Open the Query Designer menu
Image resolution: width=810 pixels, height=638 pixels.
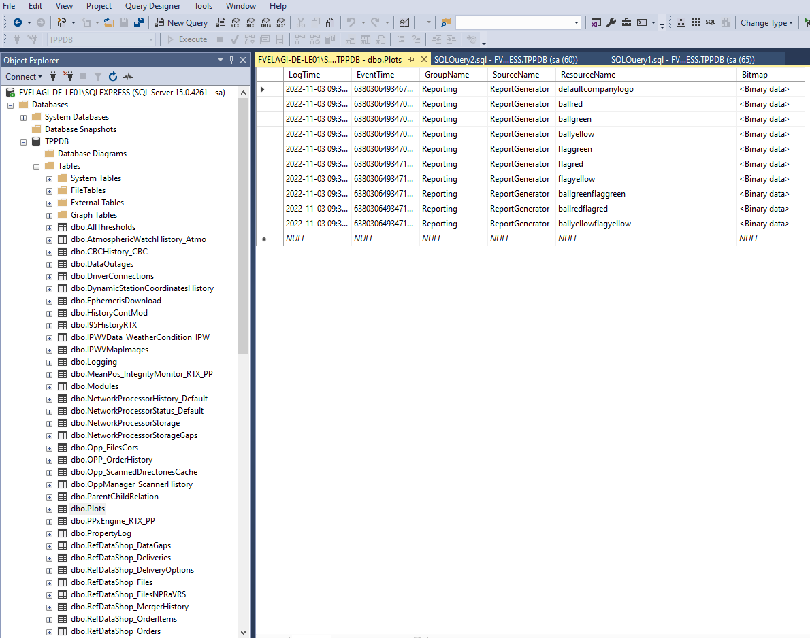pyautogui.click(x=152, y=6)
